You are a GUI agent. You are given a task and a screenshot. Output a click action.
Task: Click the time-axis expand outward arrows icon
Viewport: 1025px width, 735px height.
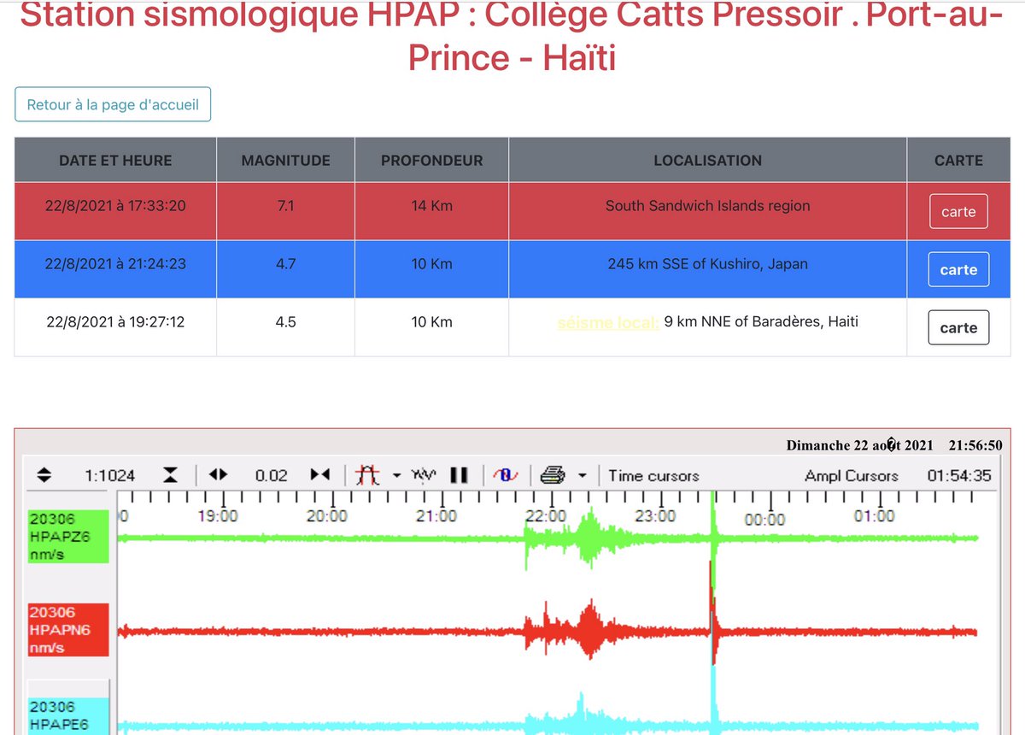pyautogui.click(x=219, y=475)
